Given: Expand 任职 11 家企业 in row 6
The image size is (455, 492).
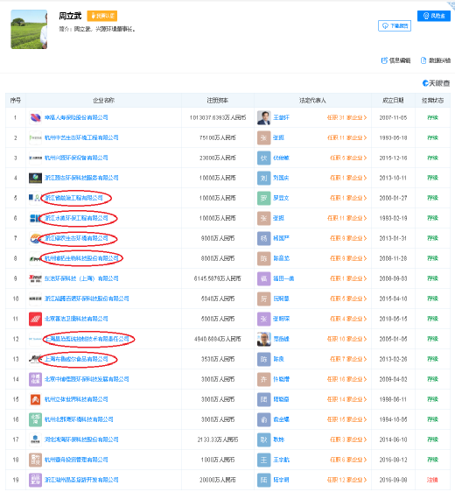Looking at the screenshot, I should coord(346,218).
